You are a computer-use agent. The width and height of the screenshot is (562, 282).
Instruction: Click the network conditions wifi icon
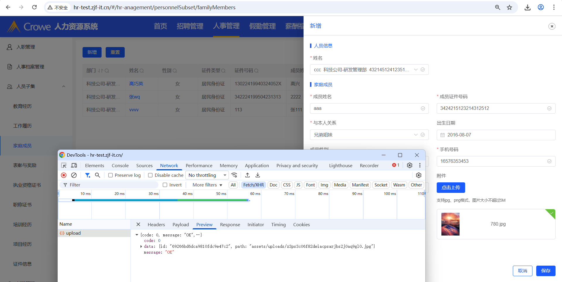pos(234,175)
